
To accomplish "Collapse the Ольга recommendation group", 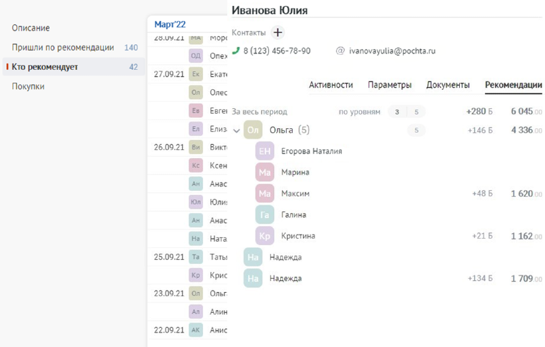I will (236, 131).
